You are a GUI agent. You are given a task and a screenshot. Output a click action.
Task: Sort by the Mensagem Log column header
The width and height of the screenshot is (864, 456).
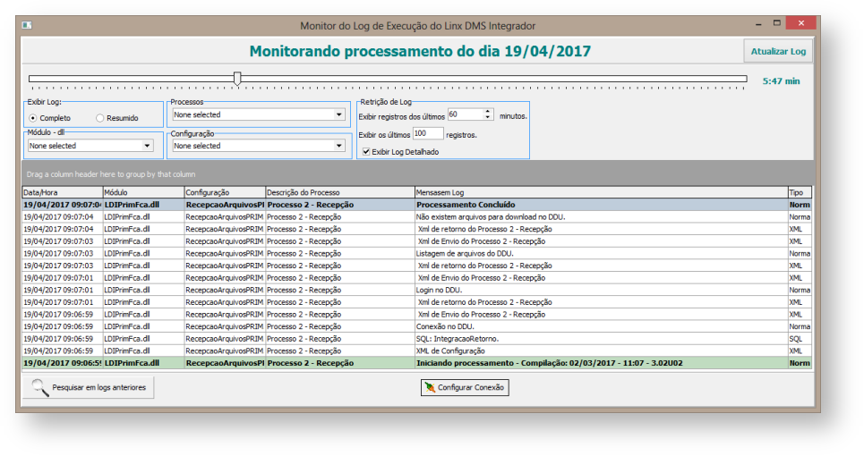point(601,192)
